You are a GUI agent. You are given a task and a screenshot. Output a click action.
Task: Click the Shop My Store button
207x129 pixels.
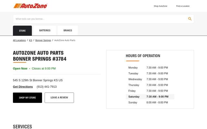pyautogui.click(x=27, y=98)
